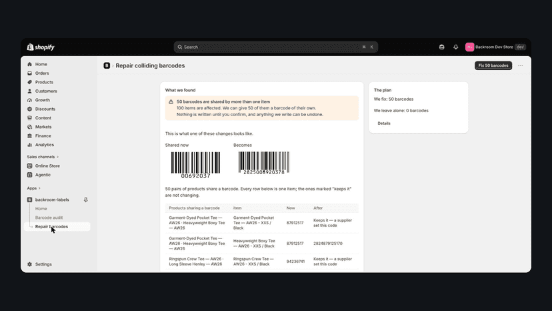Screen dimensions: 552x311
Task: Click the 'What we found' heading
Action: (180, 90)
